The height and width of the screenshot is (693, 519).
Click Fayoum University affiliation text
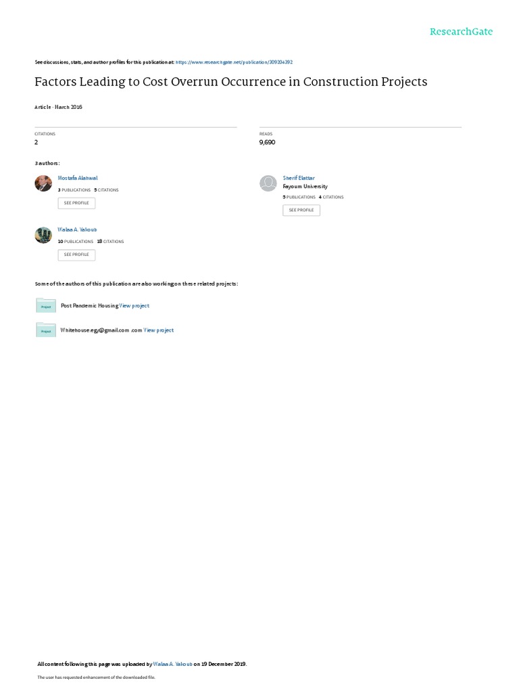[305, 187]
